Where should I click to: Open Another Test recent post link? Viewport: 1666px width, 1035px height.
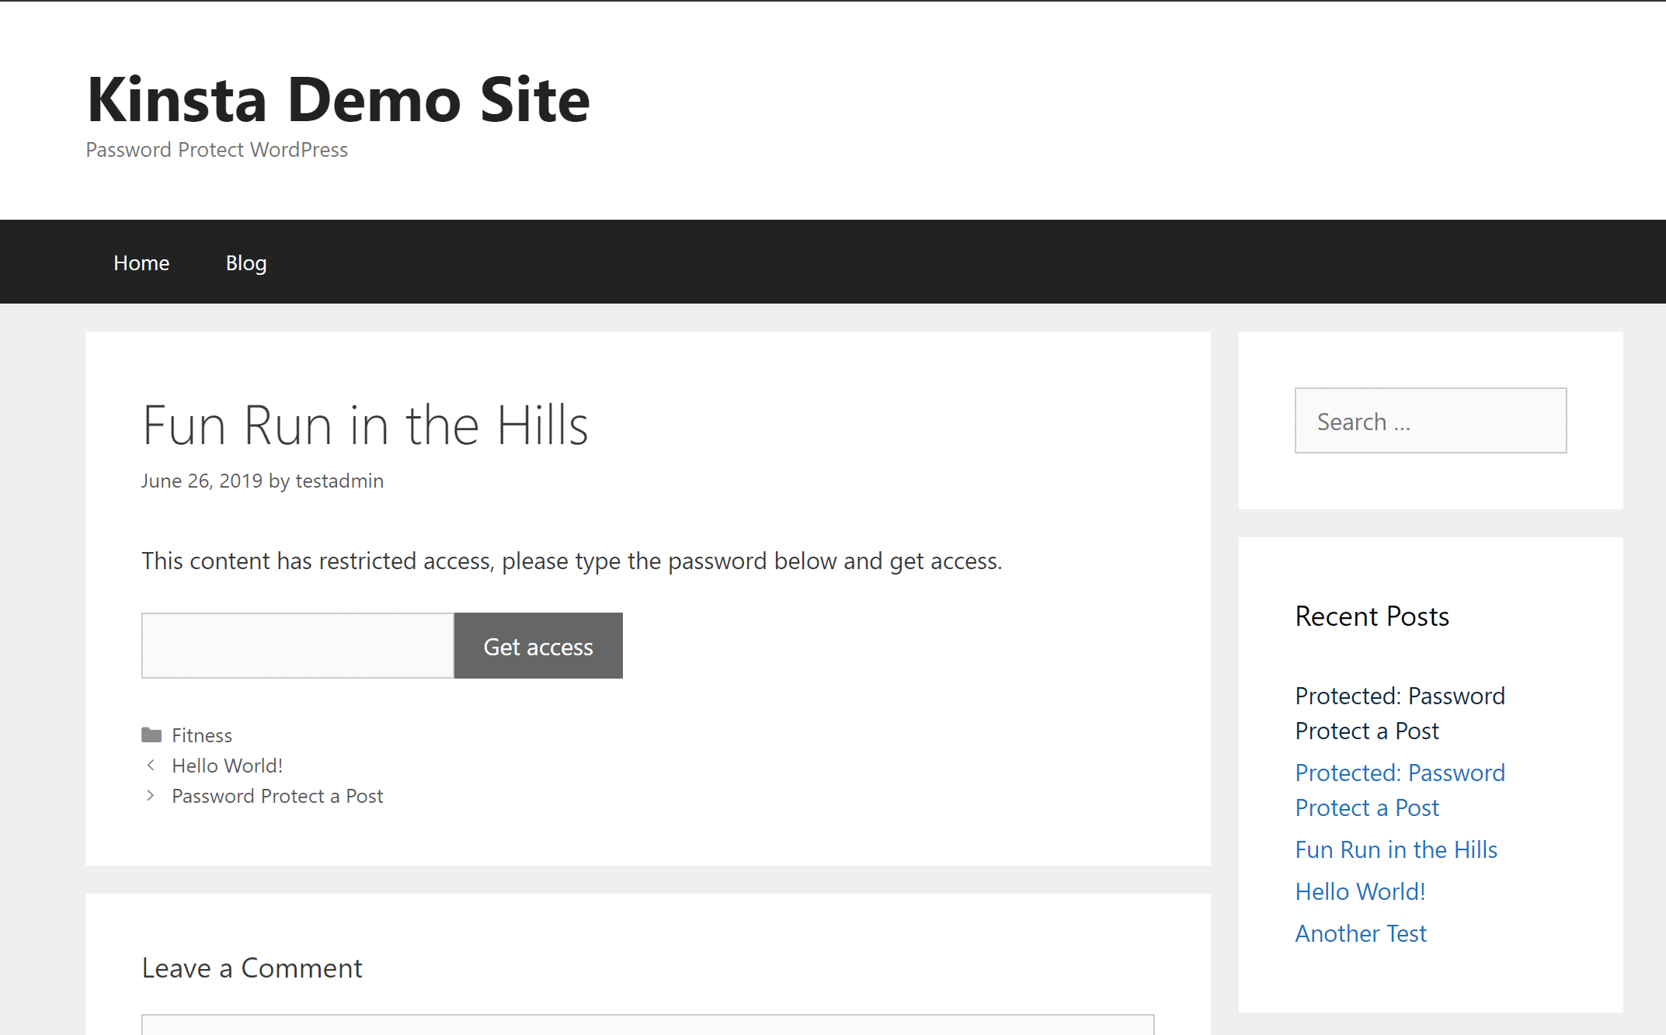1361,933
